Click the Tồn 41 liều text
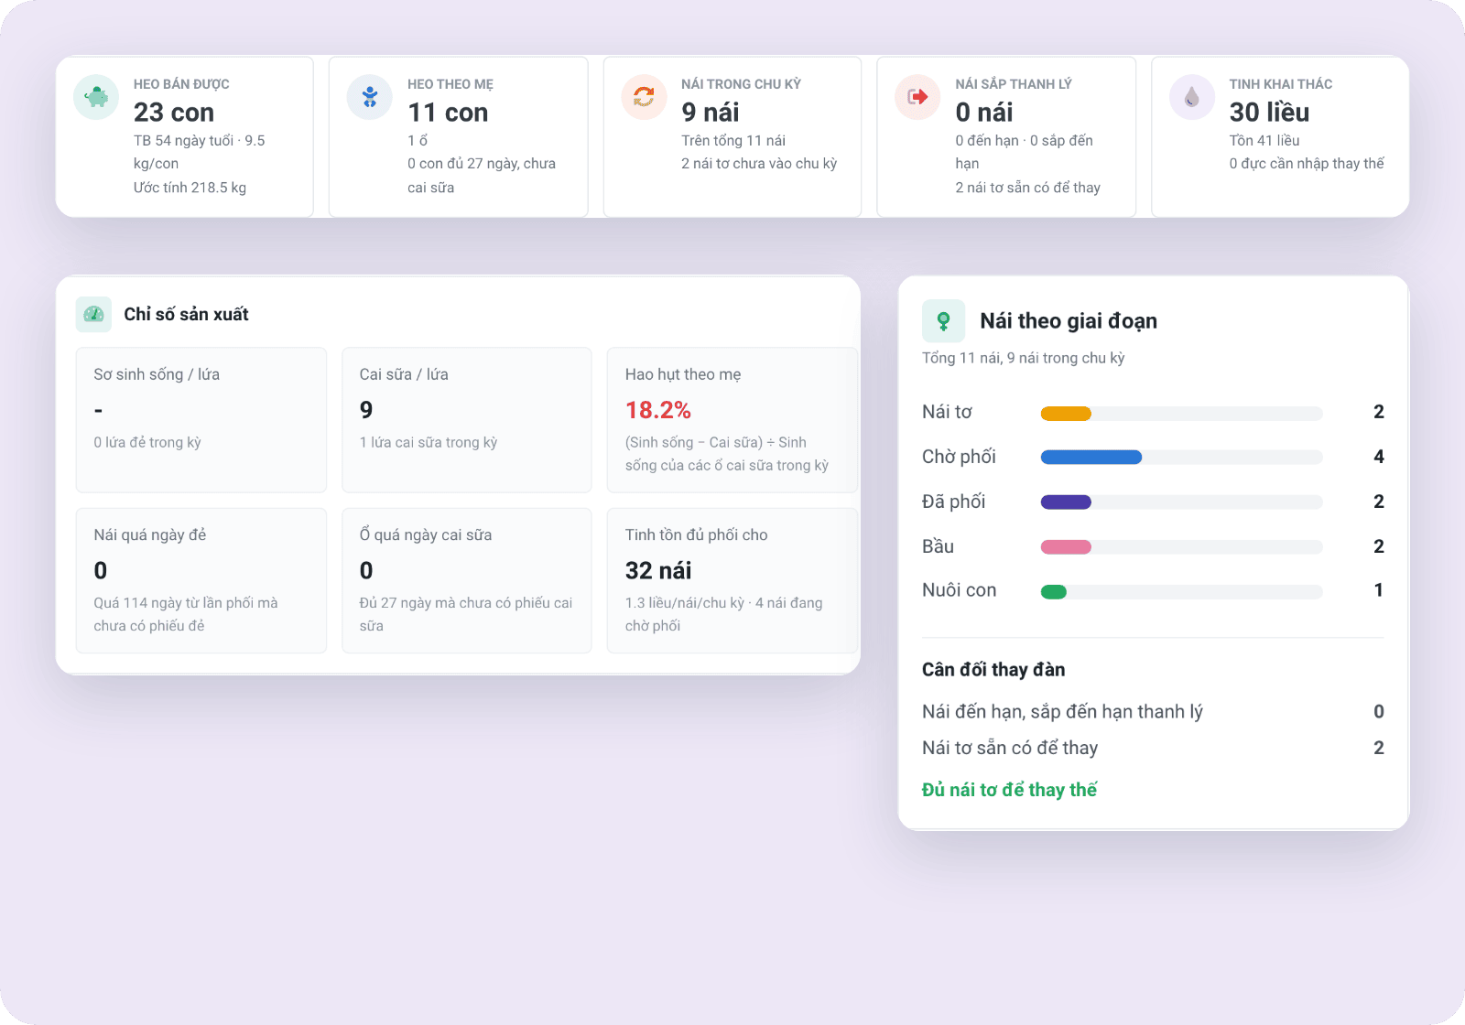Viewport: 1465px width, 1025px height. [1264, 141]
